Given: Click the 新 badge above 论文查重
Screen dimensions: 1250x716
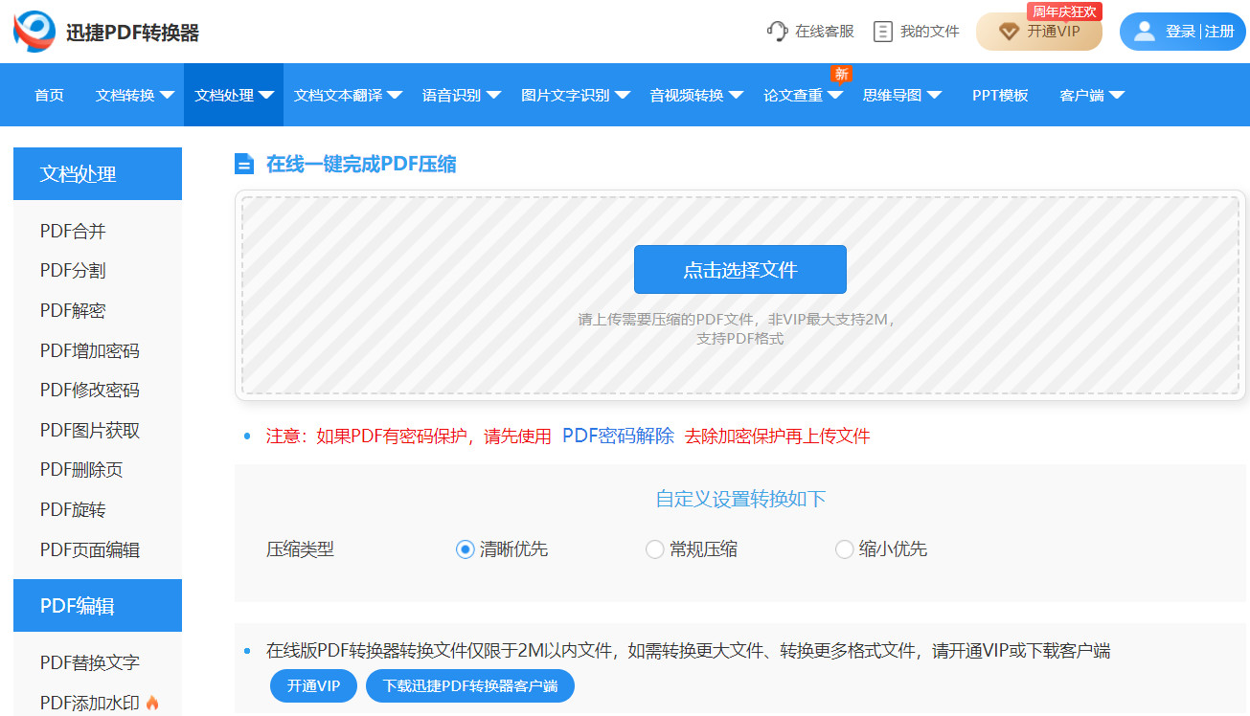Looking at the screenshot, I should click(841, 74).
